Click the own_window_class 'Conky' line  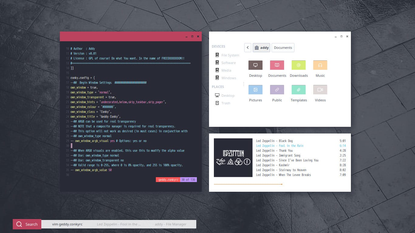(x=91, y=112)
